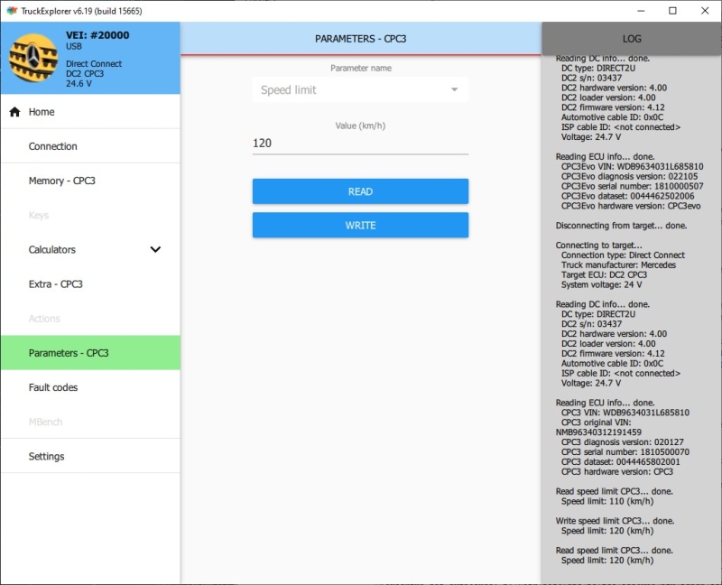Click log line 'Truck manufacturer: Mercedes'

coord(618,265)
